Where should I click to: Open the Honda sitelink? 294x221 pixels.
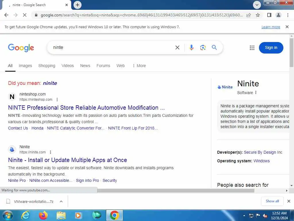(37, 128)
